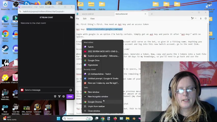
Task: Select the Pack File folder on desktop
Action: (102, 6)
